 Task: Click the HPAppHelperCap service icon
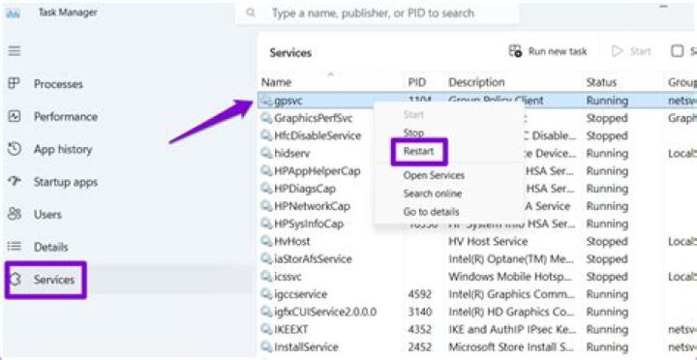[x=266, y=170]
